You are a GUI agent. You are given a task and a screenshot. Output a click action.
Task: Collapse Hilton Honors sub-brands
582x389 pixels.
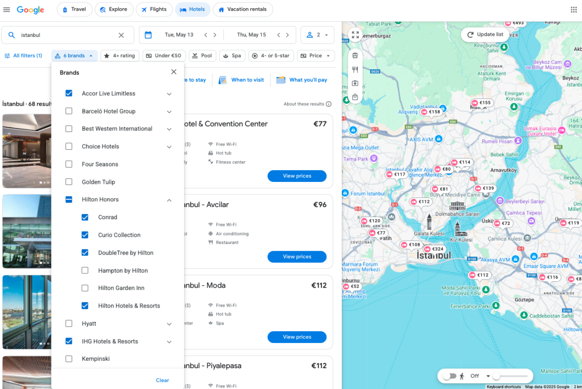coord(169,200)
